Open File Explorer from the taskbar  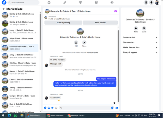pos(22,115)
